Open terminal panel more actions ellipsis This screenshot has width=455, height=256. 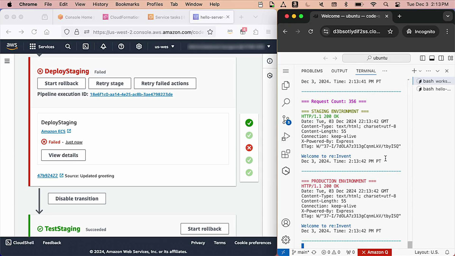point(428,71)
